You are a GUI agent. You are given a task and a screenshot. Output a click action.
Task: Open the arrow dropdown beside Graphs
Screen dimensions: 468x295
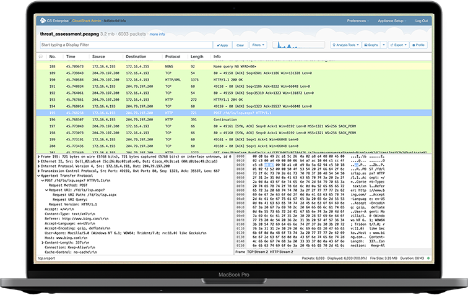pos(384,45)
